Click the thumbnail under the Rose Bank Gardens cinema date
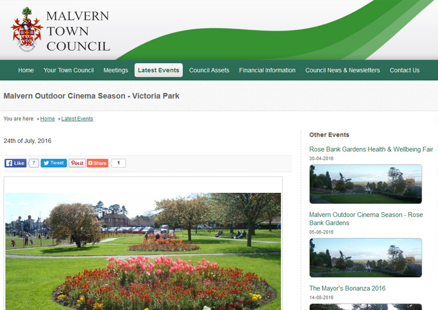 pos(365,258)
